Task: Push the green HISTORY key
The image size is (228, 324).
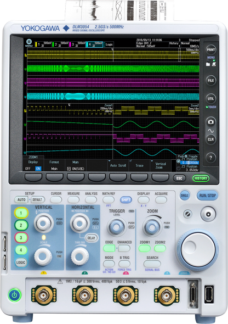Action: pos(201,178)
